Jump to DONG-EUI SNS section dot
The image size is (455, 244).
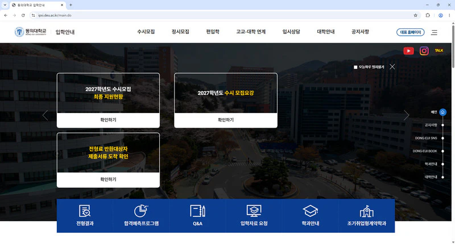point(442,138)
